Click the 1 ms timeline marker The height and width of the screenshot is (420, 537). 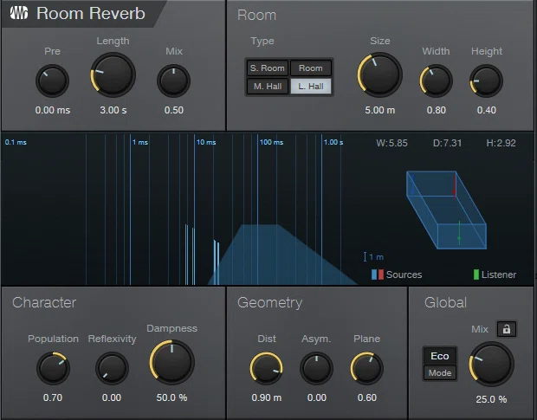pyautogui.click(x=140, y=142)
